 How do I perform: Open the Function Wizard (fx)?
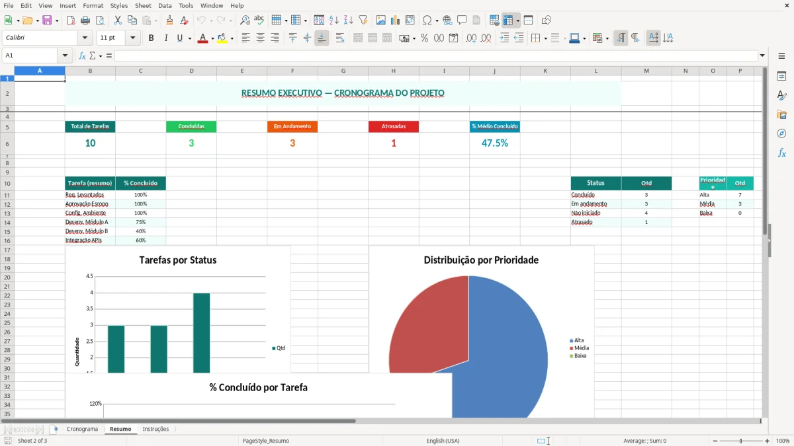82,56
